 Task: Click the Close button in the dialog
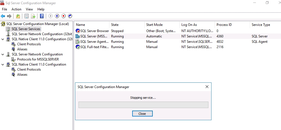coord(142,113)
